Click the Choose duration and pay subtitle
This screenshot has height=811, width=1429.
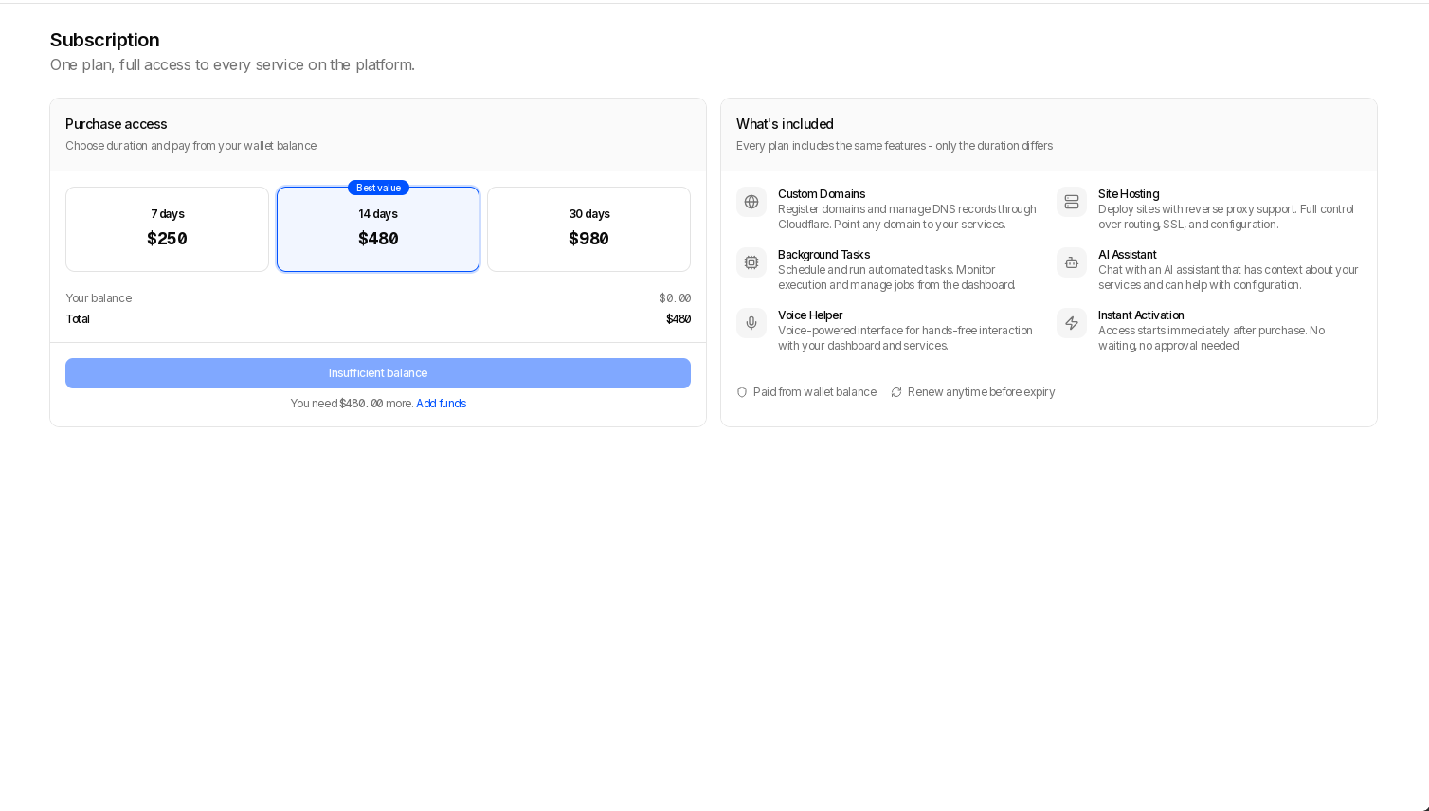tap(190, 146)
